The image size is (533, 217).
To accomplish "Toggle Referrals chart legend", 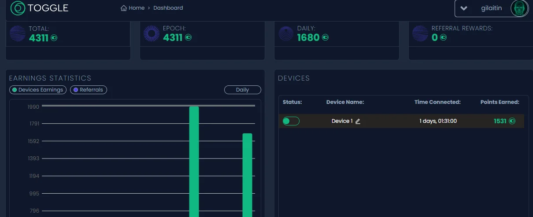I will (x=89, y=90).
